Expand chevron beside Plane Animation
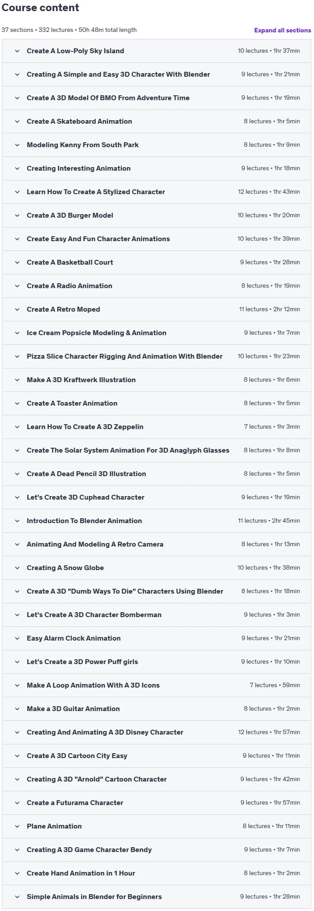Viewport: 314px width, 911px height. [17, 826]
